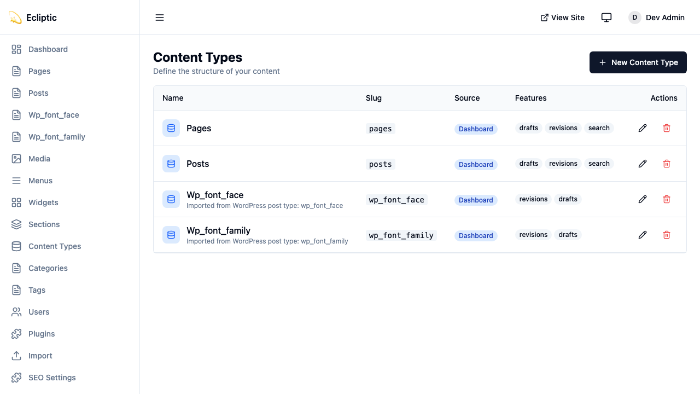700x394 pixels.
Task: Navigate to Categories in the sidebar
Action: tap(48, 268)
